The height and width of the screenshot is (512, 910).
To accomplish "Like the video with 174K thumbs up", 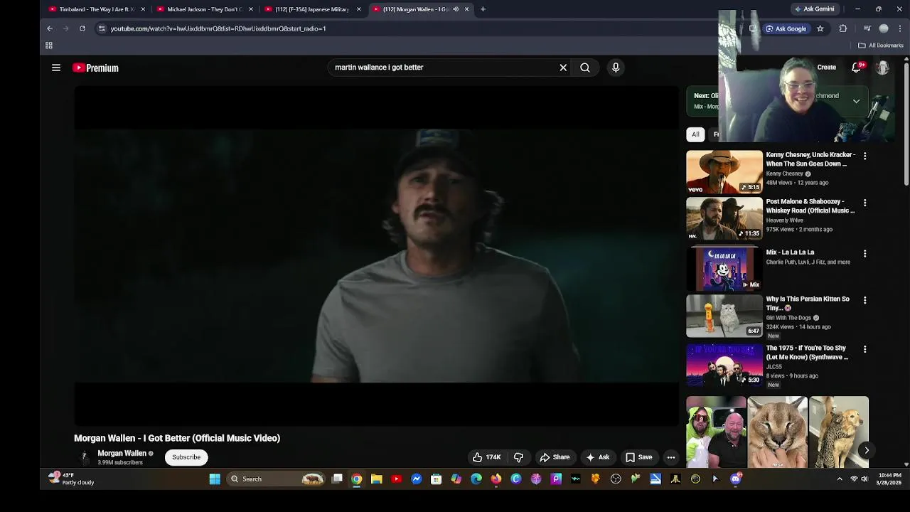I will point(487,457).
